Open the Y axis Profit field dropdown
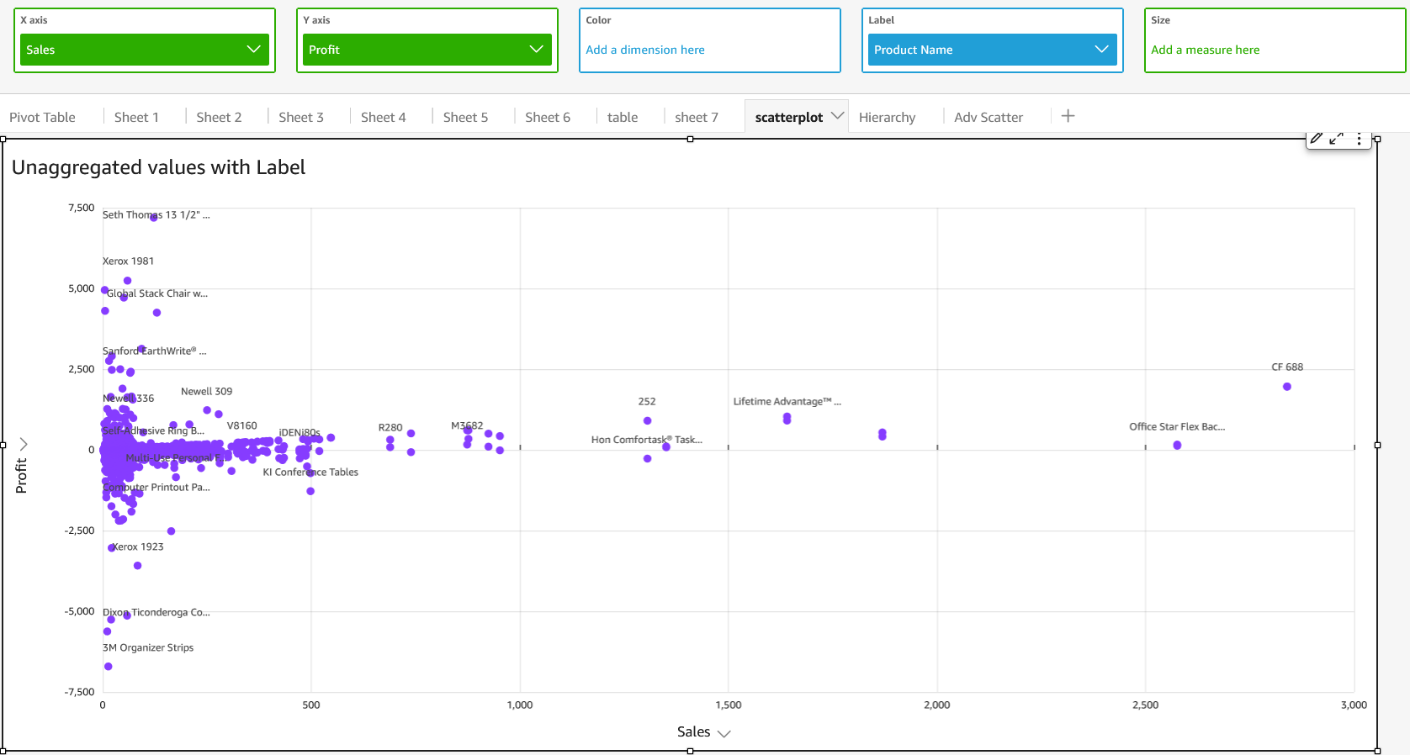Screen dimensions: 1410x755 536,50
